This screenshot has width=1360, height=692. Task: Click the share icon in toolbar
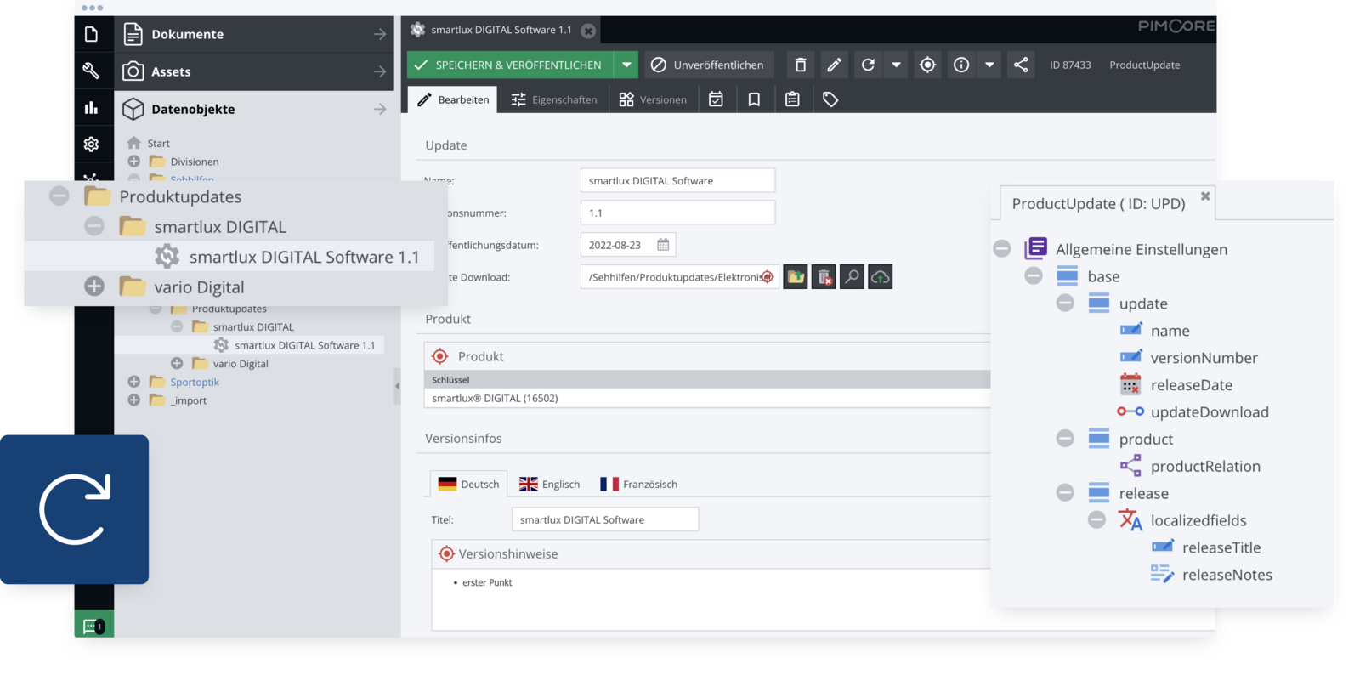click(1021, 65)
